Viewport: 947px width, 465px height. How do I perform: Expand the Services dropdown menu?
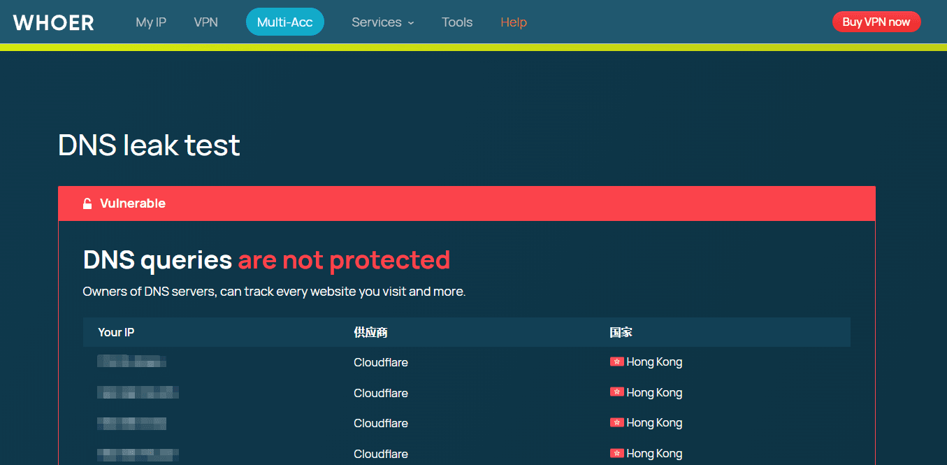[x=382, y=22]
